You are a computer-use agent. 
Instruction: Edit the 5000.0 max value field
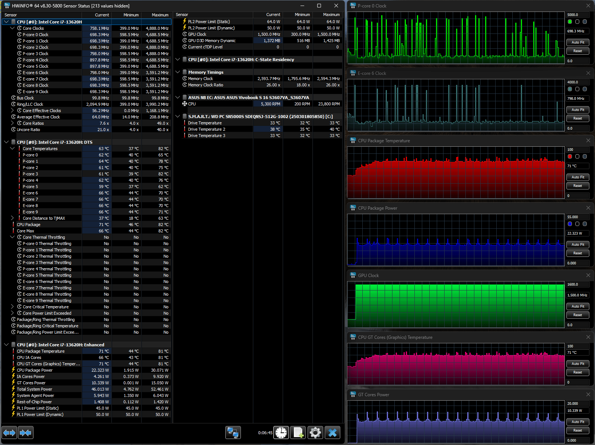coord(577,15)
